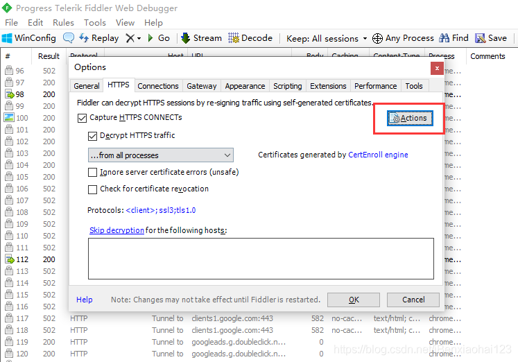The image size is (518, 362).
Task: Click the Protocols '<client>; ssl3;tls1.0' link
Action: point(161,210)
